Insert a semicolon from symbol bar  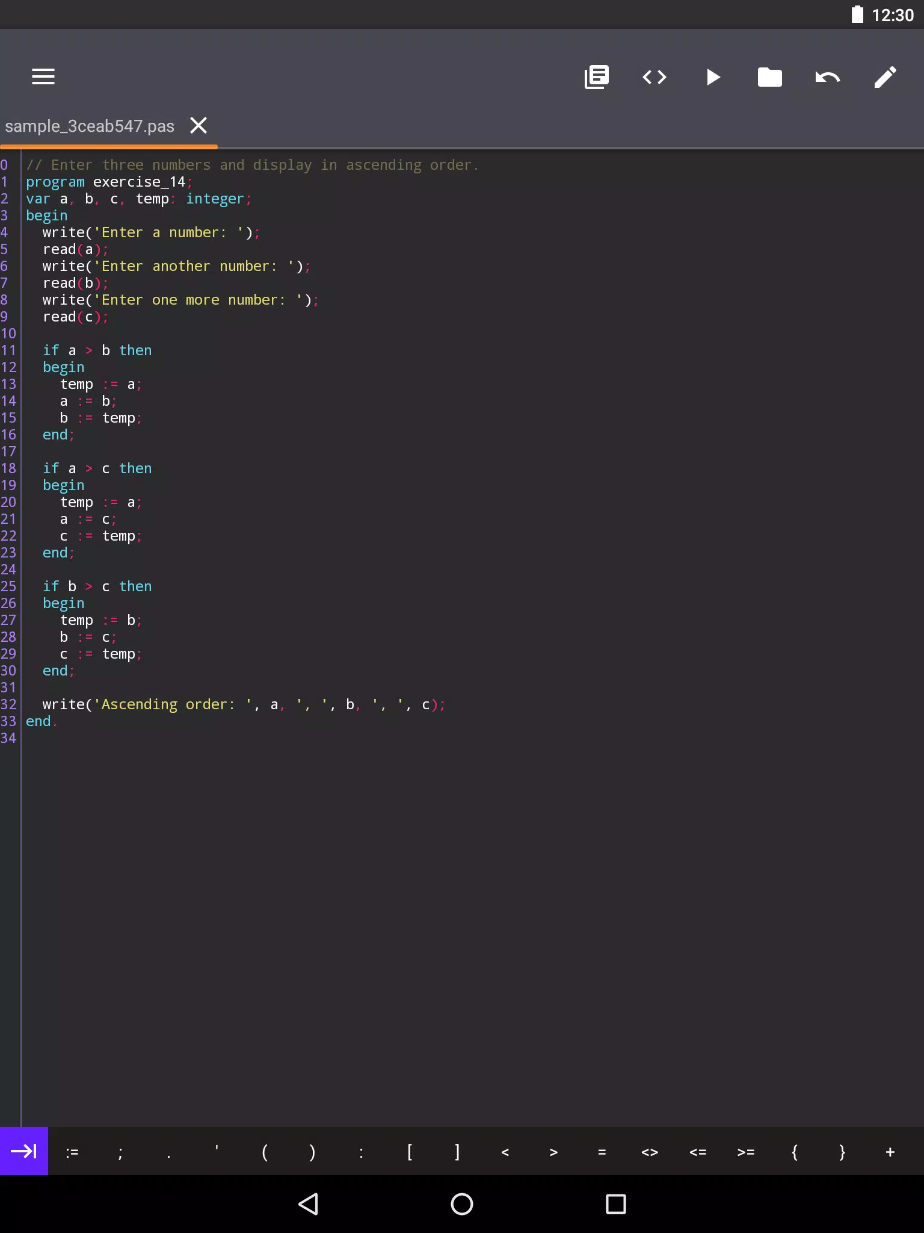click(120, 1152)
